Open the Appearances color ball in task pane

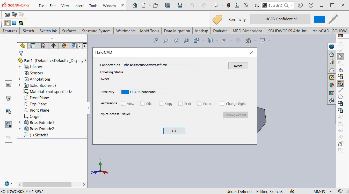(x=332, y=85)
